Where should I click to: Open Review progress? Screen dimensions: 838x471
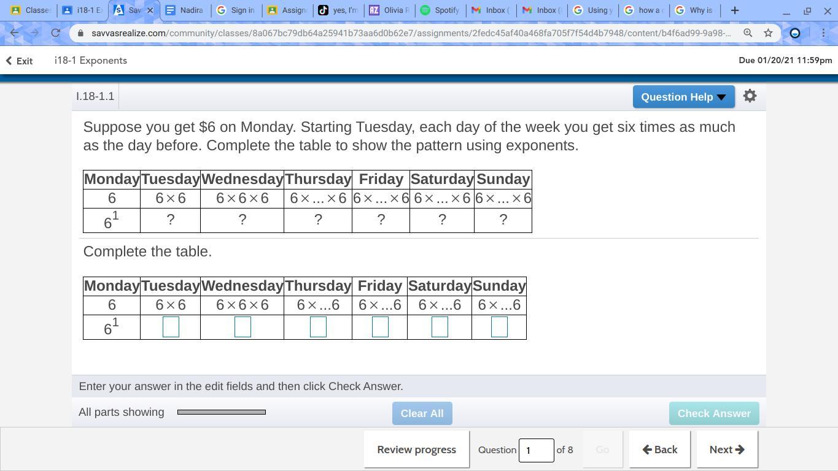point(416,450)
